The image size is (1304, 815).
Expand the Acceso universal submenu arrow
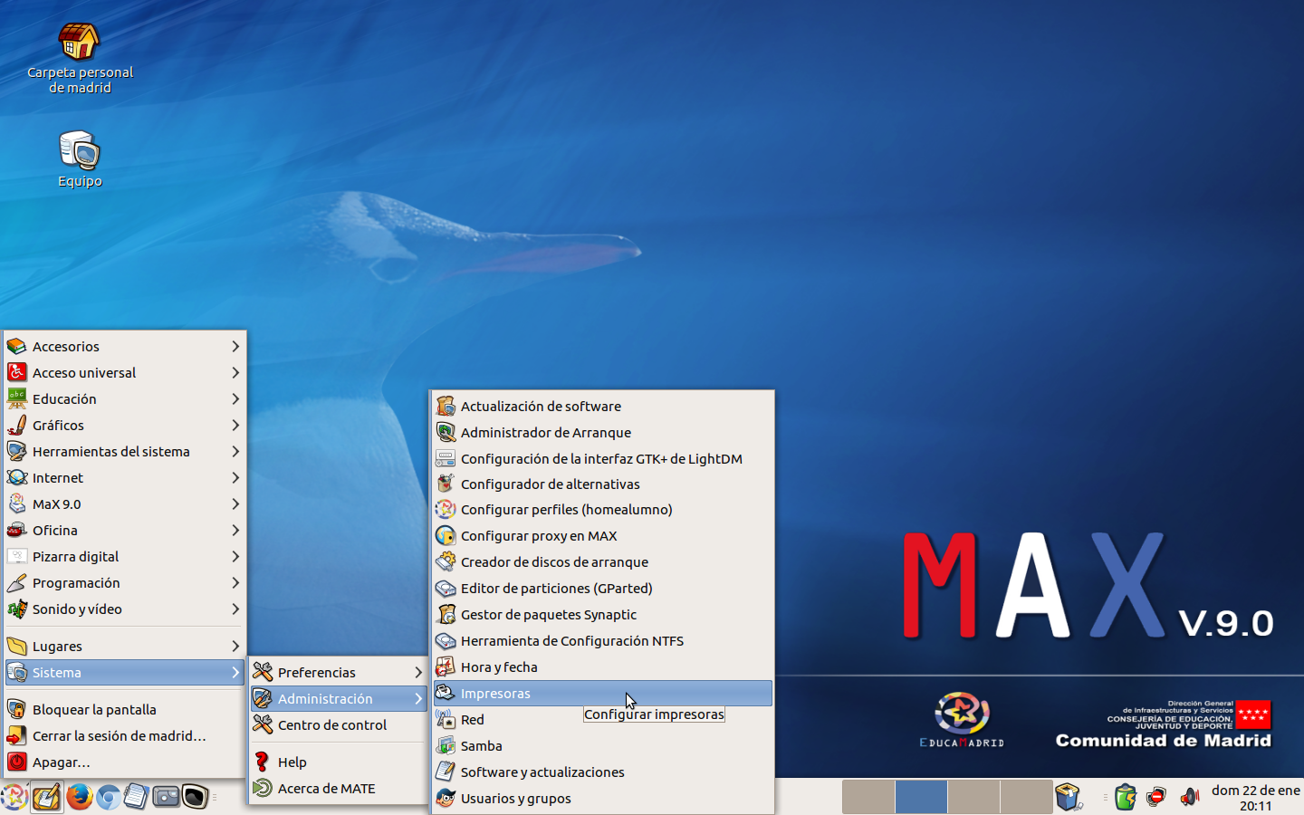[235, 373]
